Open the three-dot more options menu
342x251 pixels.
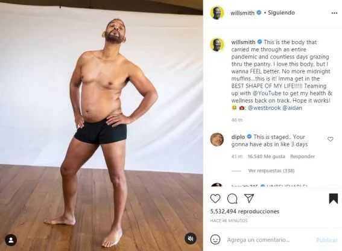[334, 13]
